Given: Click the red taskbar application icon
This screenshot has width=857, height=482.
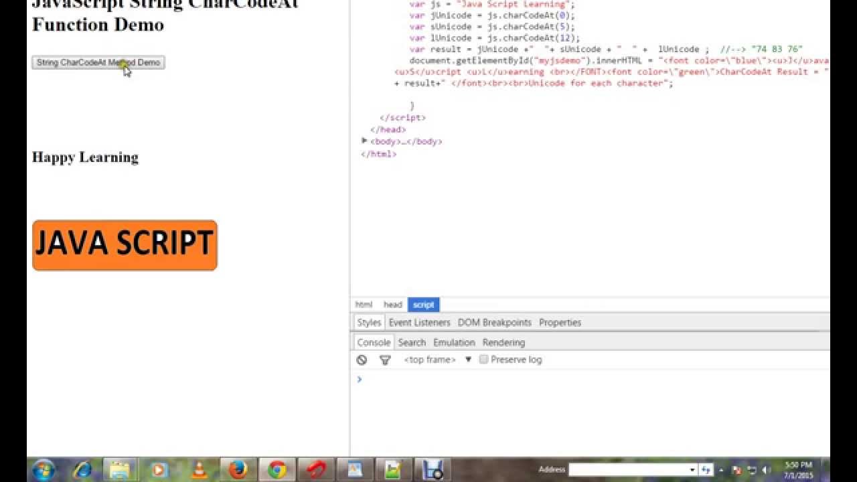Looking at the screenshot, I should (x=315, y=469).
